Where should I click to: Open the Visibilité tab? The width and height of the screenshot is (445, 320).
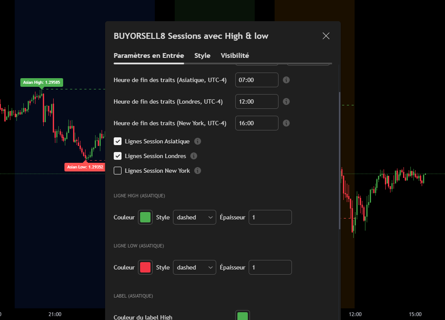coord(234,55)
